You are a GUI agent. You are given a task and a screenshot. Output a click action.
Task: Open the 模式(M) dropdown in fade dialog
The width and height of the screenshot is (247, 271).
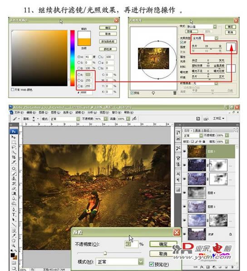119,261
